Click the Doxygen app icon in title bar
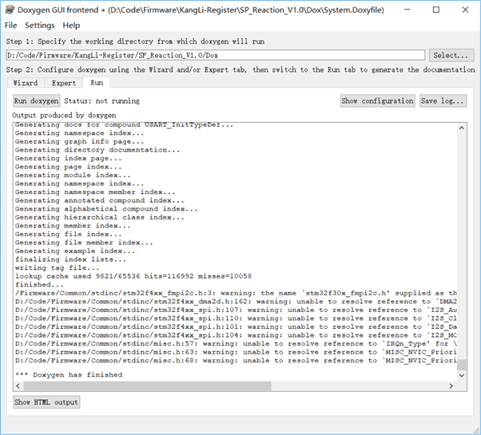This screenshot has width=481, height=435. [10, 10]
